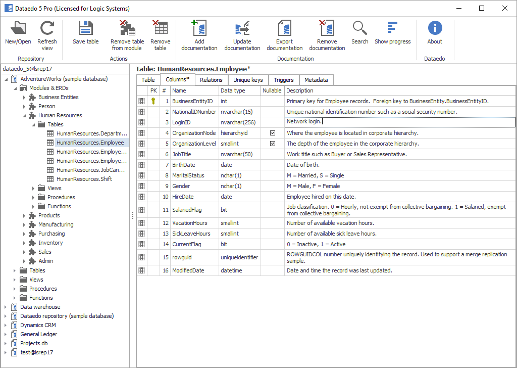Expand the Views folder under Human Resources
This screenshot has height=368, width=517.
tap(33, 188)
